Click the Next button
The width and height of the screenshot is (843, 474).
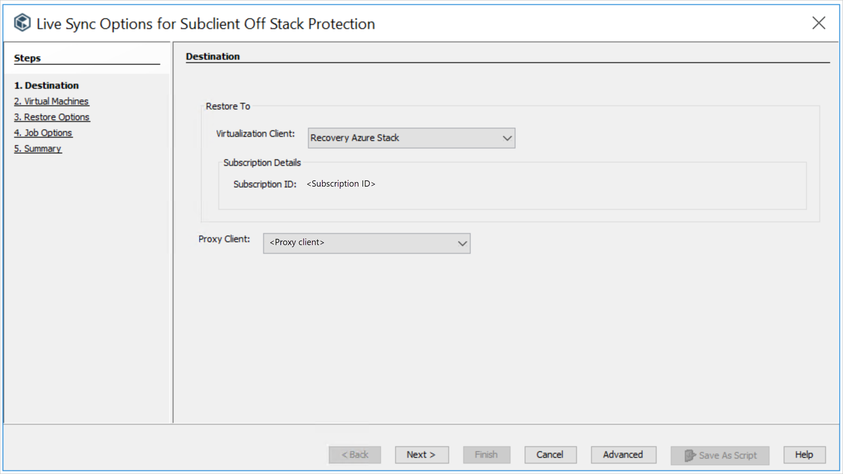pos(422,455)
